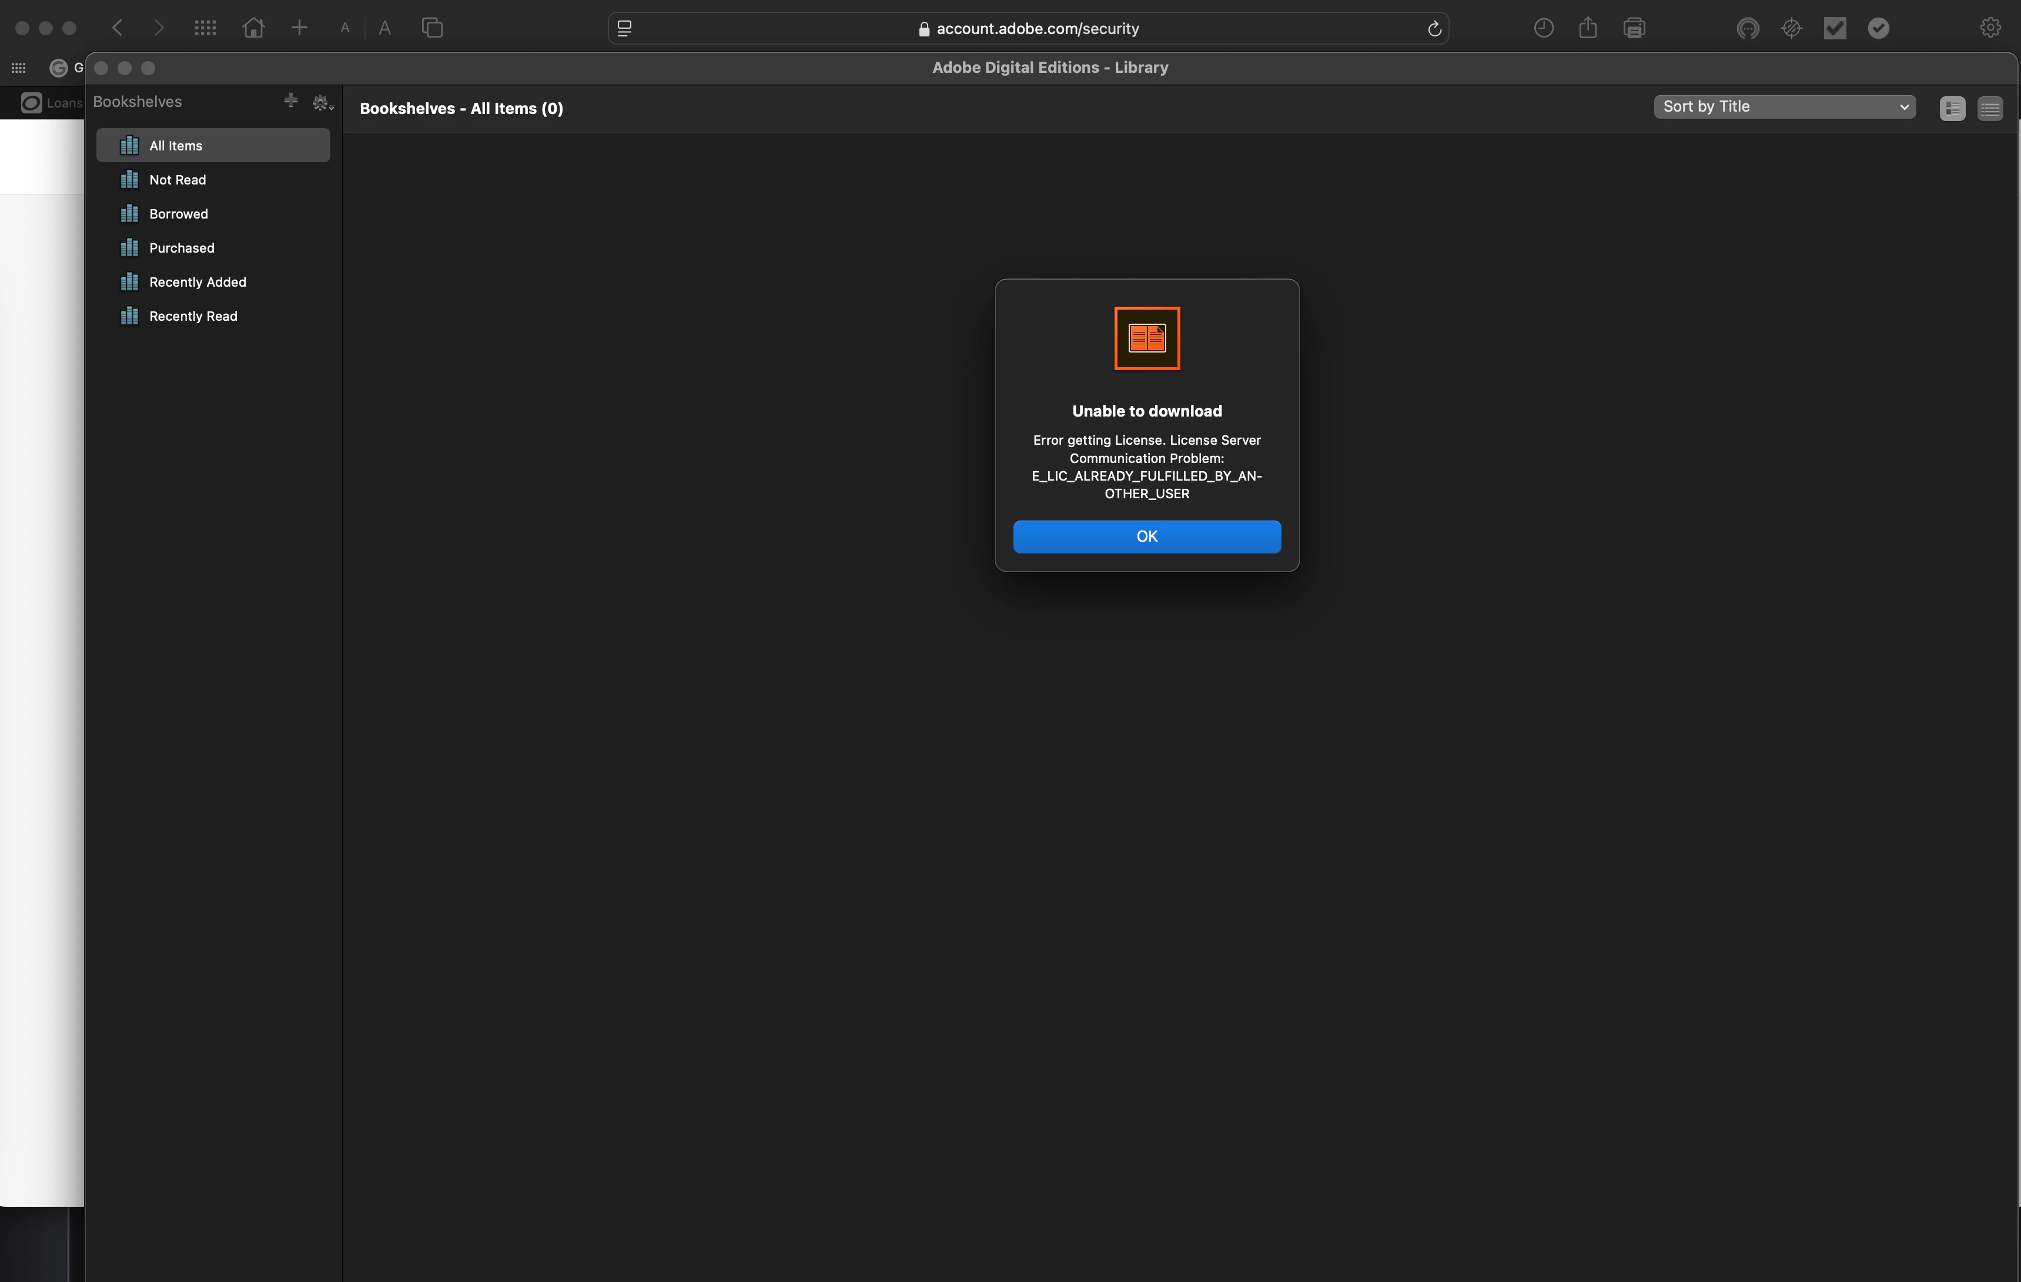Switch to thumbnail view
This screenshot has height=1282, width=2021.
[1952, 109]
